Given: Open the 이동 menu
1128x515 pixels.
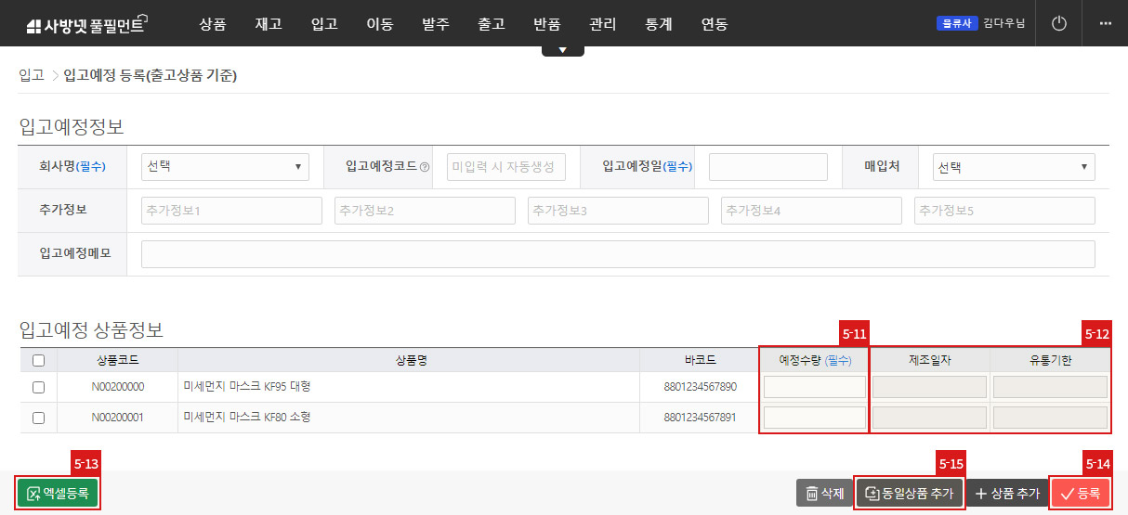Looking at the screenshot, I should click(x=379, y=24).
